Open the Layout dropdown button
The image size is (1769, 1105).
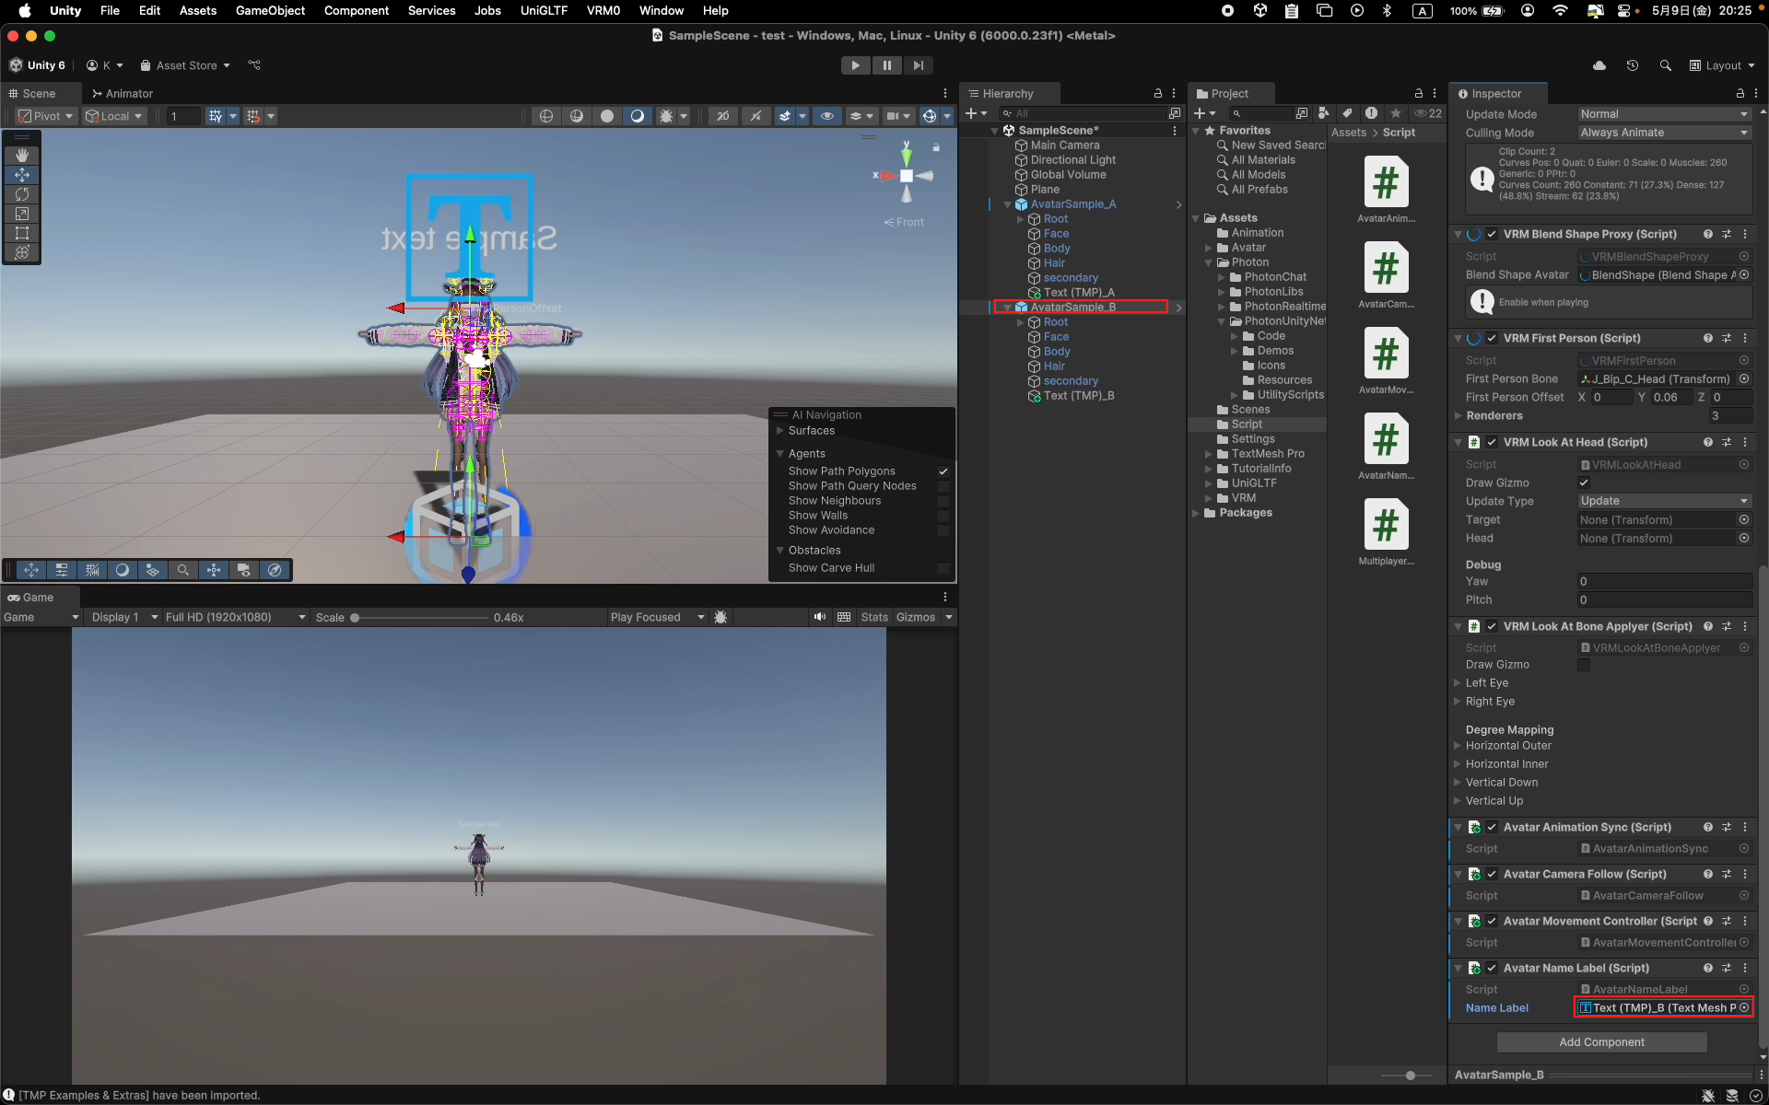coord(1721,65)
